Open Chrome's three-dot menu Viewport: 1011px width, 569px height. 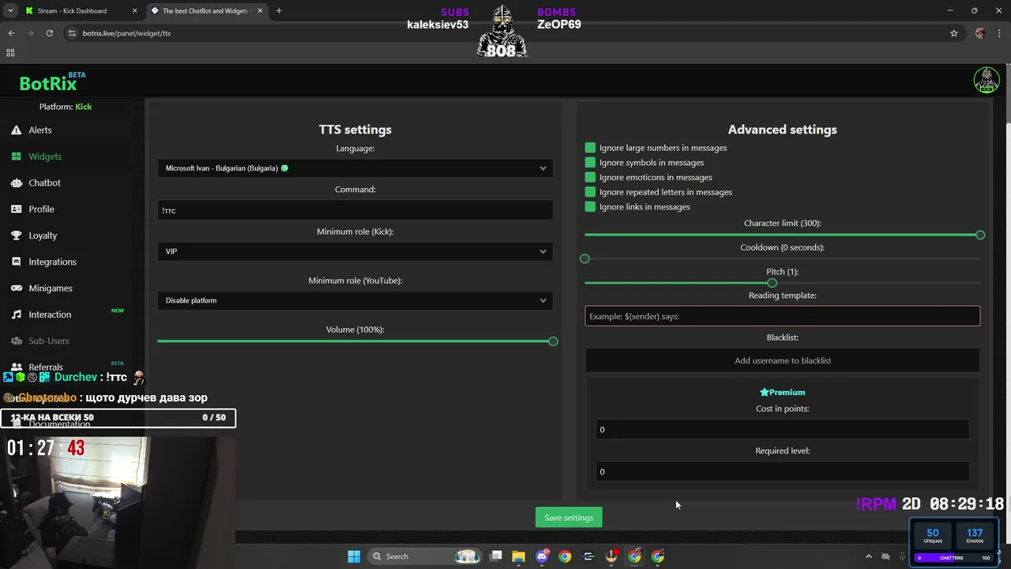[1000, 33]
